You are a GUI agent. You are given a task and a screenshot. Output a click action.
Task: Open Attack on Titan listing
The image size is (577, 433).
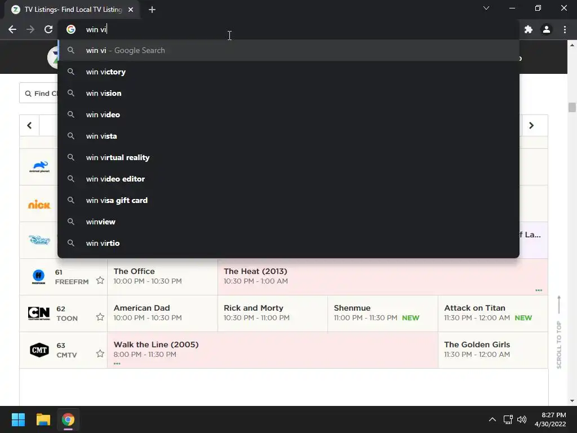(x=493, y=313)
